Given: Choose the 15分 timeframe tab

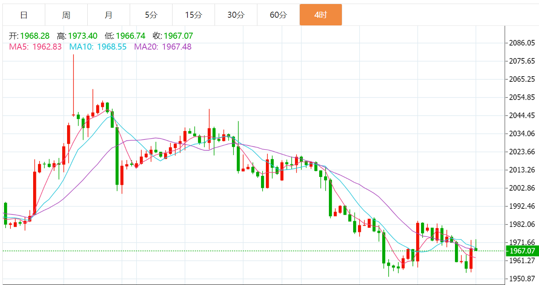Looking at the screenshot, I should (x=194, y=15).
